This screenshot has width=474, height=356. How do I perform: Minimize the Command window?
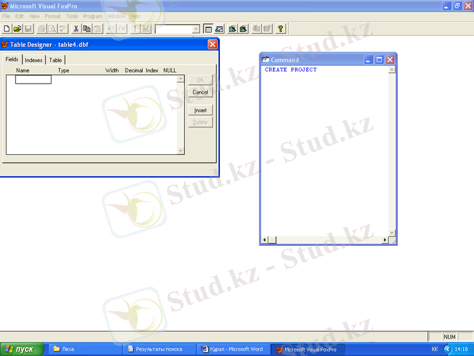point(368,60)
